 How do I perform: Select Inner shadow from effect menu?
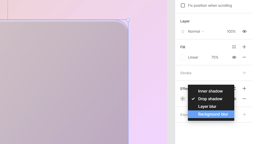211,91
